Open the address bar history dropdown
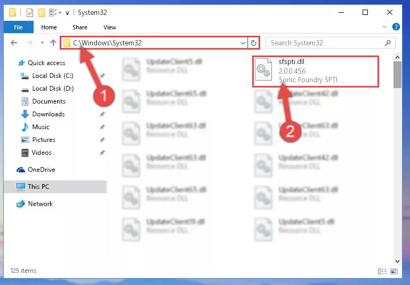The height and width of the screenshot is (285, 410). click(x=243, y=43)
